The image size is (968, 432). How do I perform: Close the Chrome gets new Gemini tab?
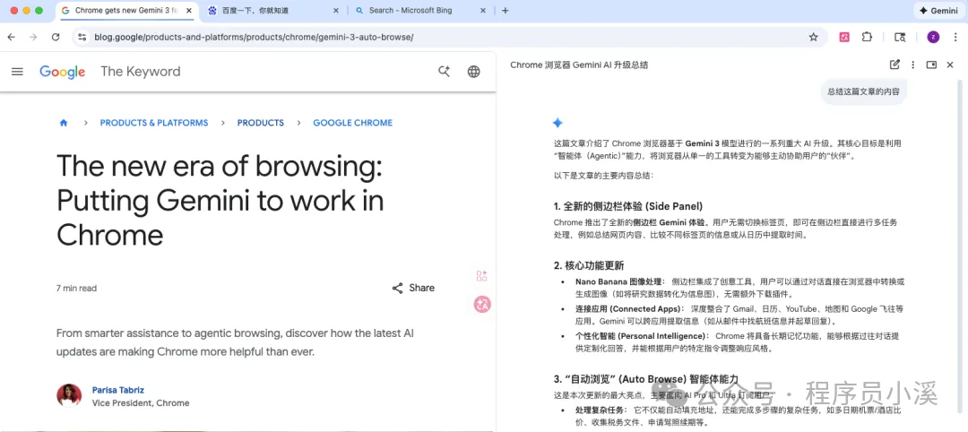[x=189, y=11]
